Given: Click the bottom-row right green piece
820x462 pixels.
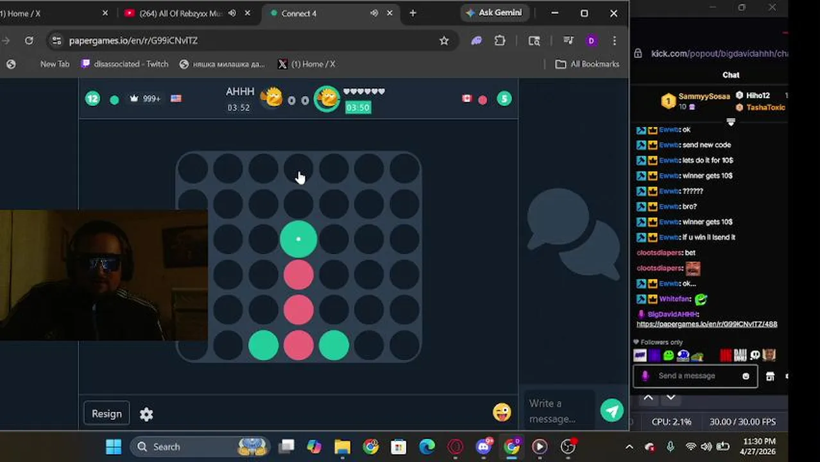Looking at the screenshot, I should (334, 345).
